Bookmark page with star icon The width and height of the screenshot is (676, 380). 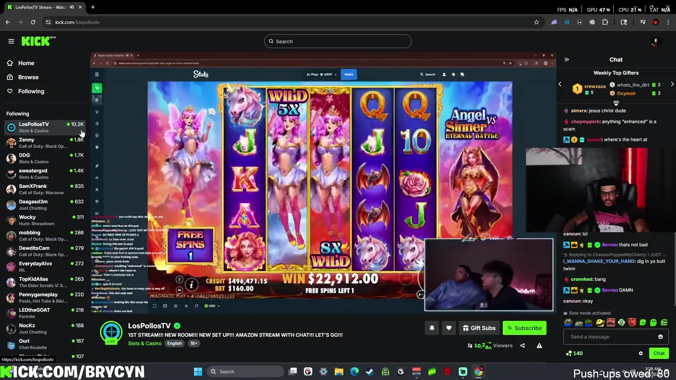click(537, 22)
